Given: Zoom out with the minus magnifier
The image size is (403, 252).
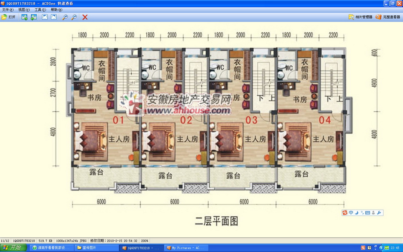Looking at the screenshot, I should [74, 17].
